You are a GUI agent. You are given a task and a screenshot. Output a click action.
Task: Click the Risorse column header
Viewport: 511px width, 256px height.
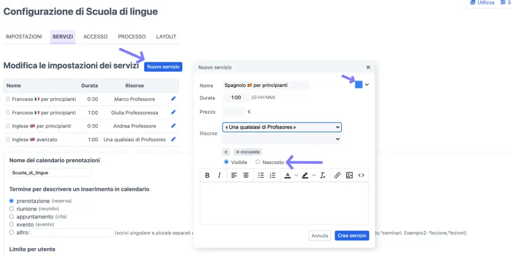coord(135,86)
